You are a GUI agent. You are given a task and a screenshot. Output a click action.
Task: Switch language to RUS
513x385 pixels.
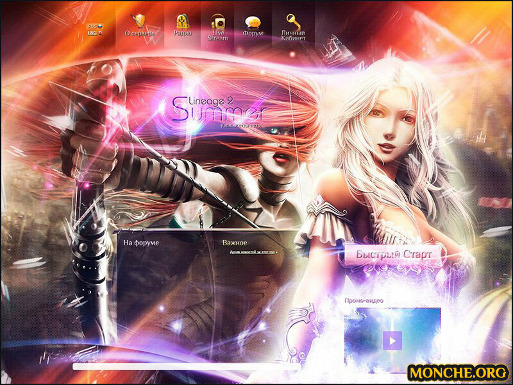(92, 26)
